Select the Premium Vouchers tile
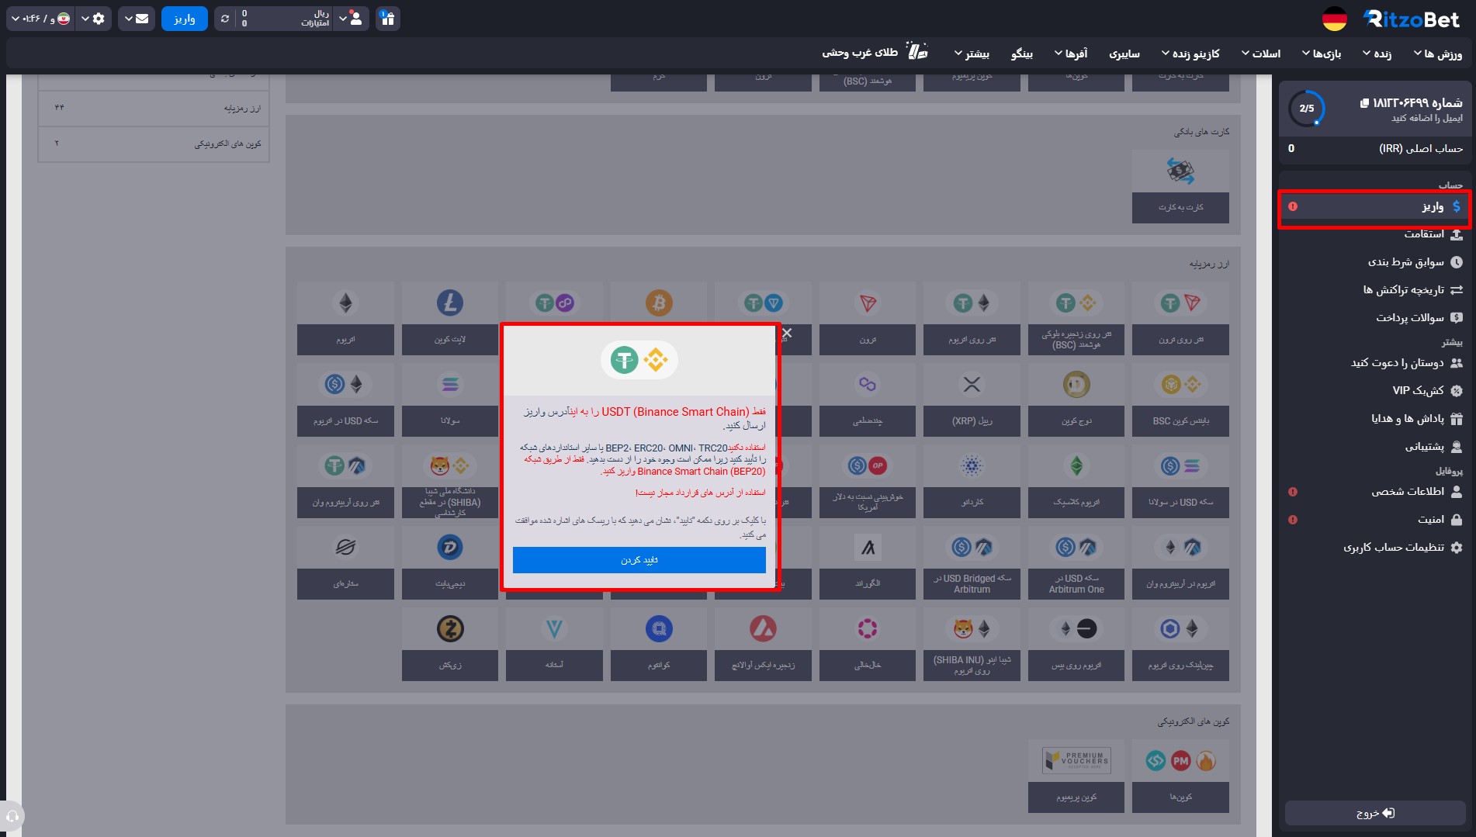The height and width of the screenshot is (837, 1476). (x=1076, y=776)
